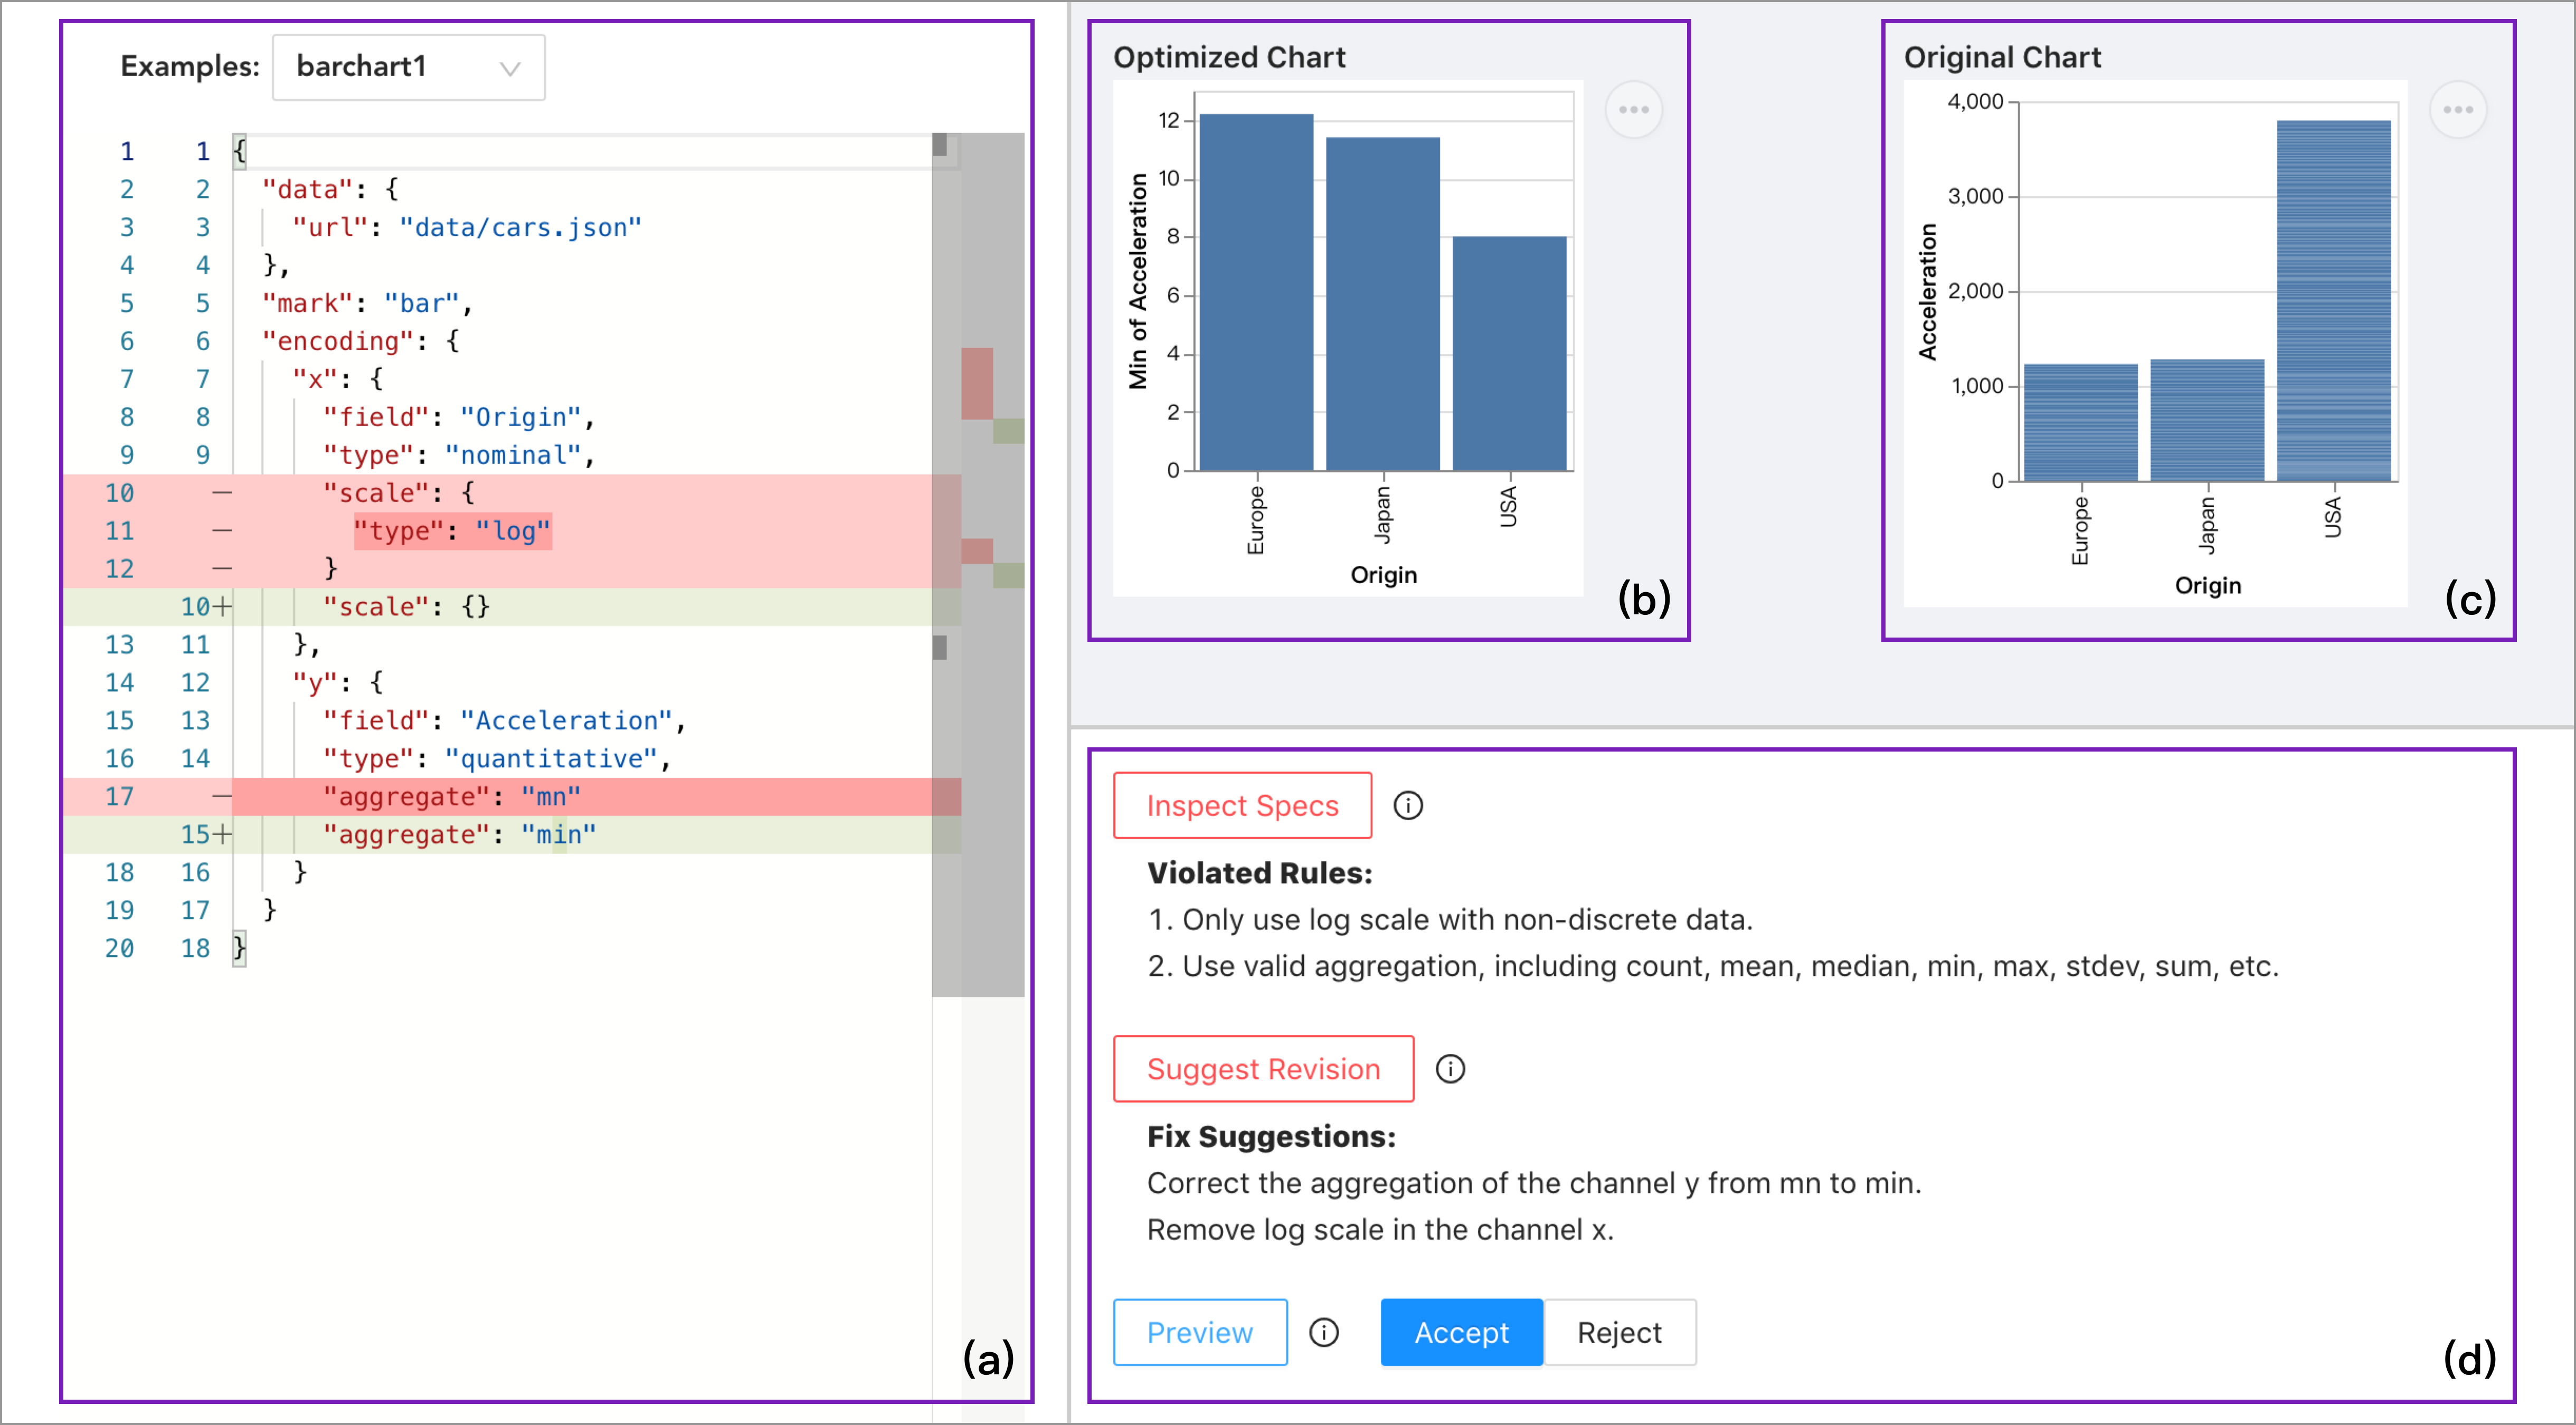Click the Suggest Revision button
2576x1425 pixels.
click(1263, 1069)
